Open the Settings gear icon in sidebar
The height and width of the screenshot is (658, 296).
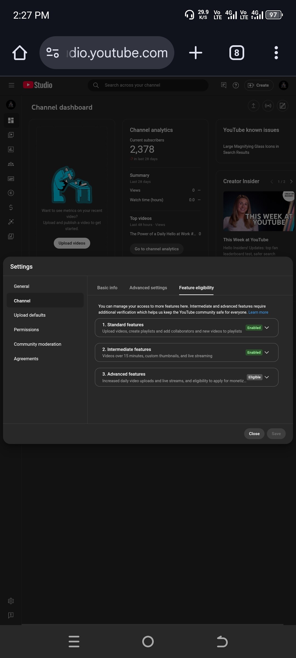click(x=11, y=601)
